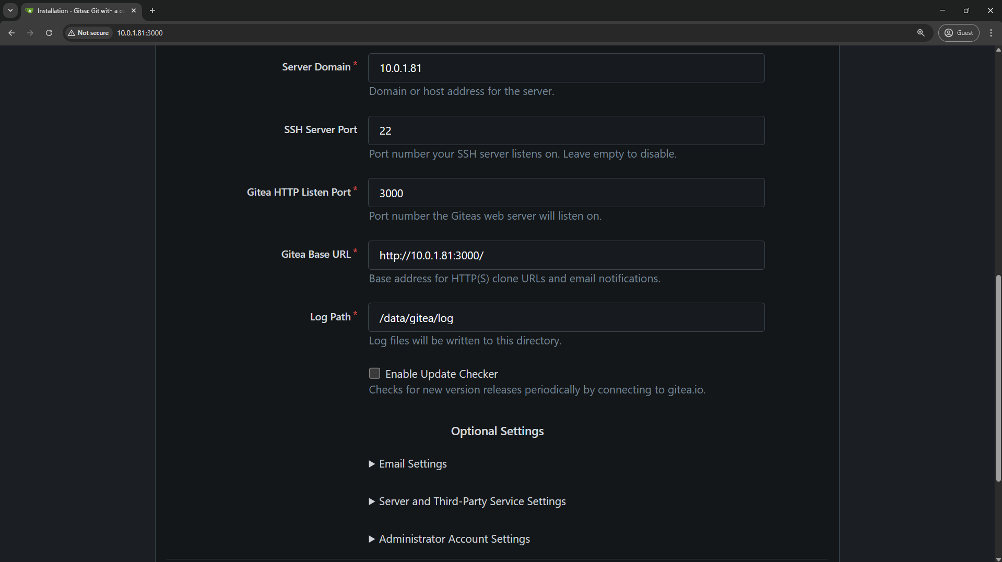Click the Optional Settings heading
This screenshot has width=1002, height=562.
click(x=497, y=431)
